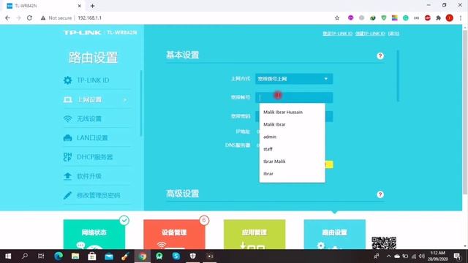468x263 pixels.
Task: Click the QR code image
Action: [384, 243]
